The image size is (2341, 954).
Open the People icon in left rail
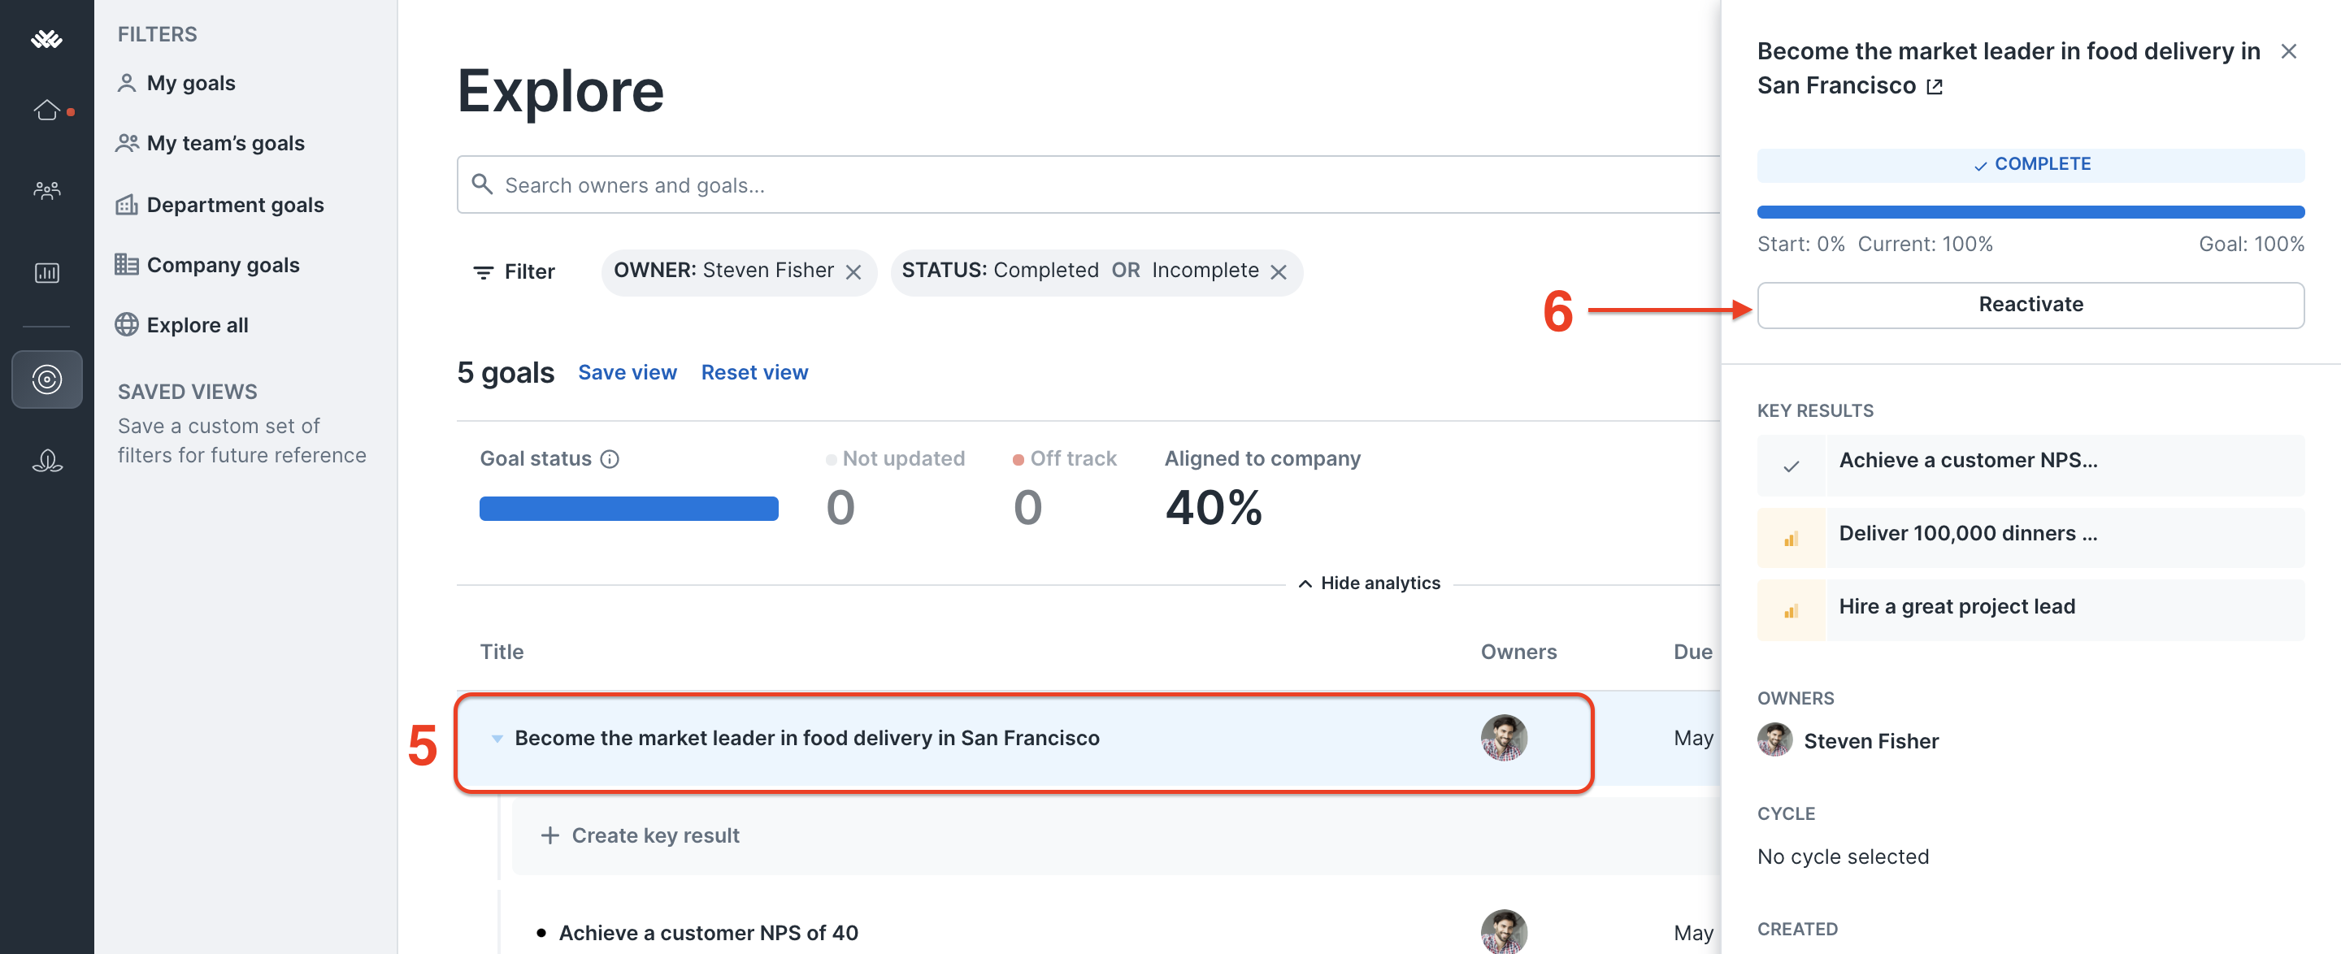pyautogui.click(x=46, y=190)
